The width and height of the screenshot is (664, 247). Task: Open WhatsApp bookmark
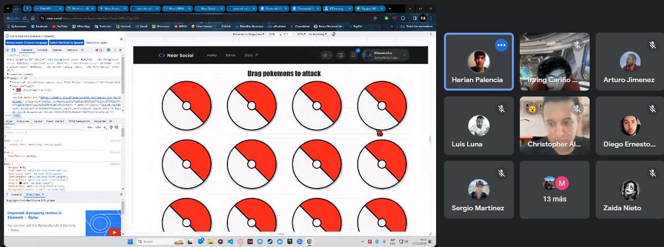(81, 27)
